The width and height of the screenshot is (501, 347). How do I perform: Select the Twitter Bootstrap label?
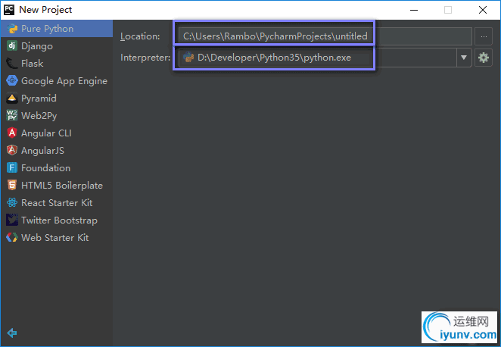pyautogui.click(x=60, y=220)
